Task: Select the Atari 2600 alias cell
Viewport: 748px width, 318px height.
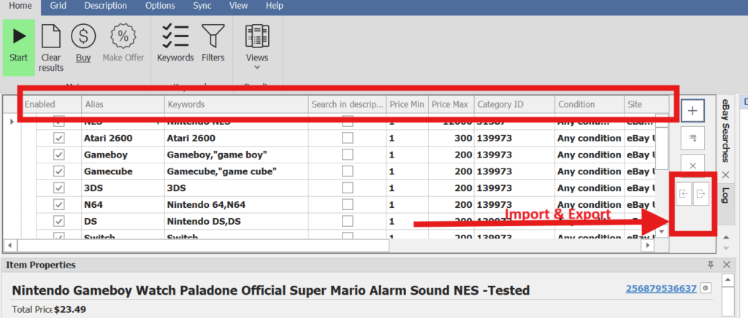Action: (123, 139)
